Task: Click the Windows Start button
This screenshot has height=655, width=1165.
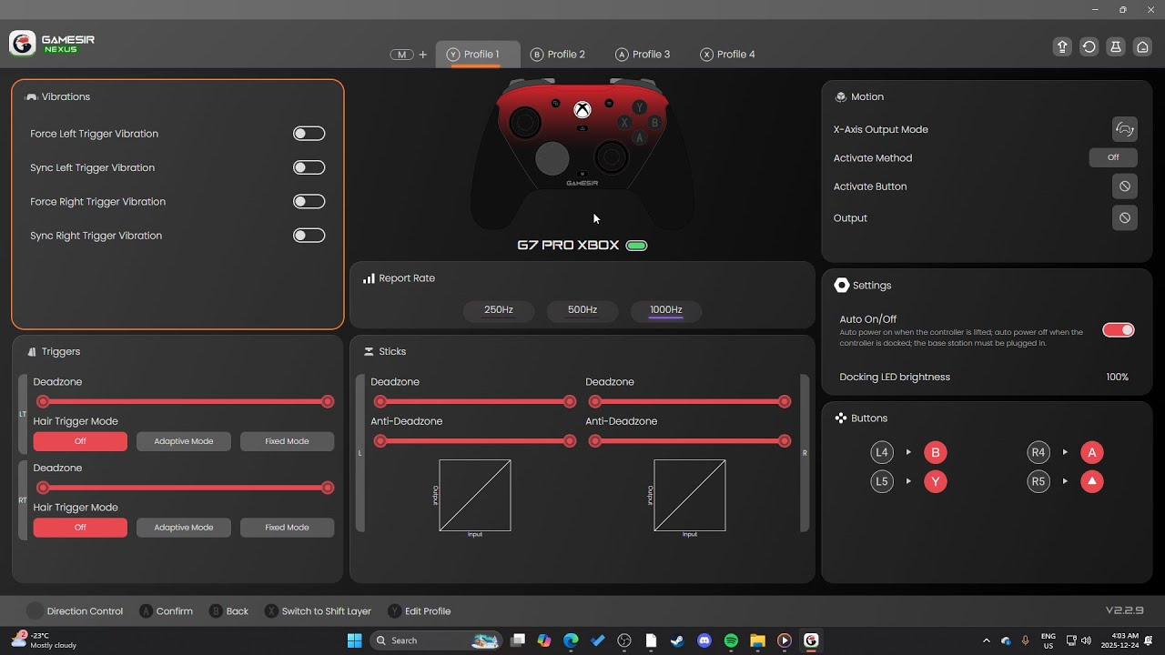Action: [354, 640]
